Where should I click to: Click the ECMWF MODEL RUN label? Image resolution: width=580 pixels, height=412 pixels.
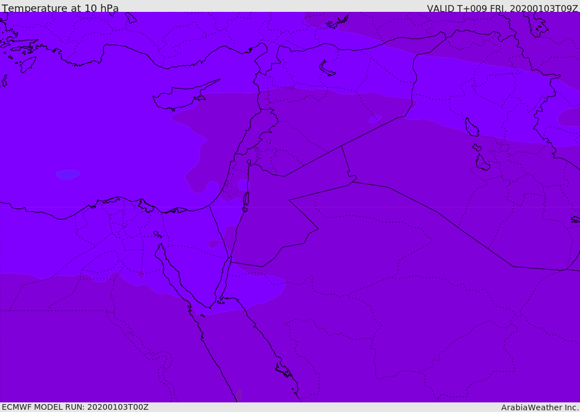[75, 407]
